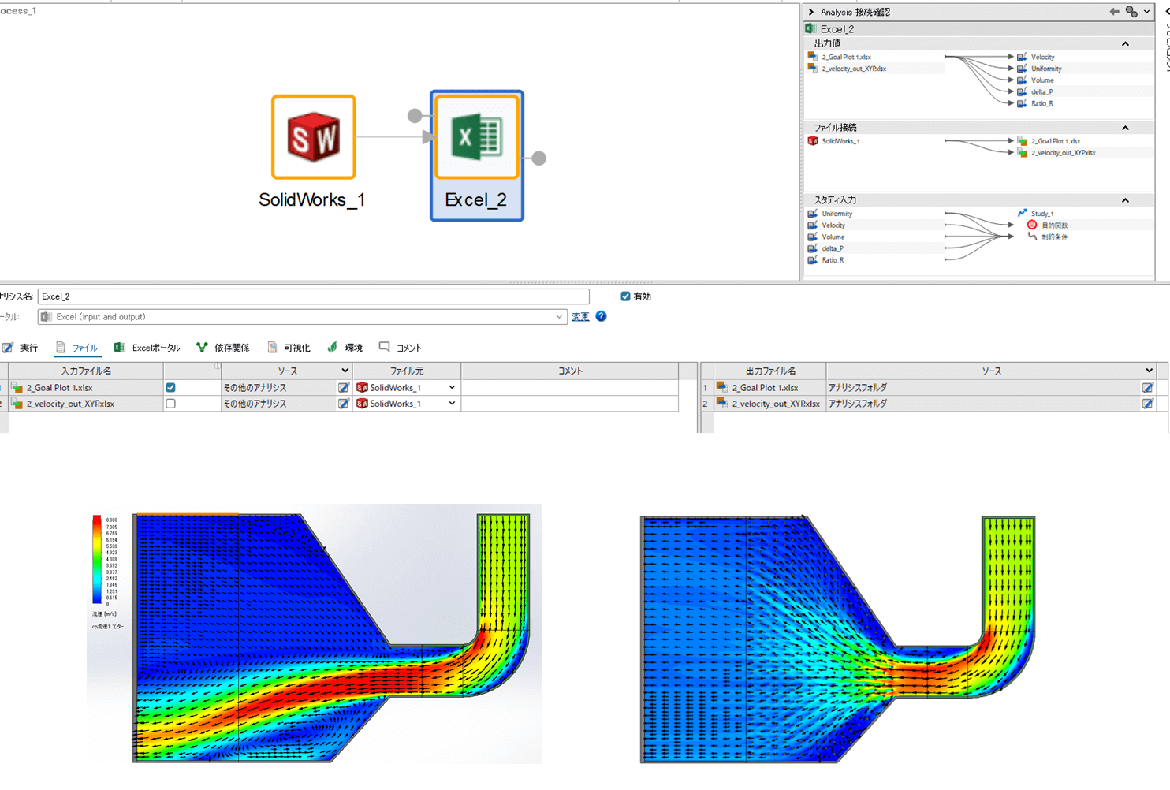
Task: Edit source for output 2_Goal Plot 1.xlsx
Action: pos(1147,388)
